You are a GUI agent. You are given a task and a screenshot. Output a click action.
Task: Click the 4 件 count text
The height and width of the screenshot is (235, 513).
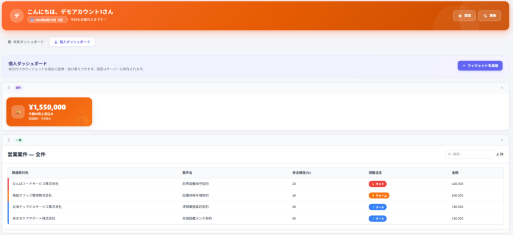coord(500,154)
